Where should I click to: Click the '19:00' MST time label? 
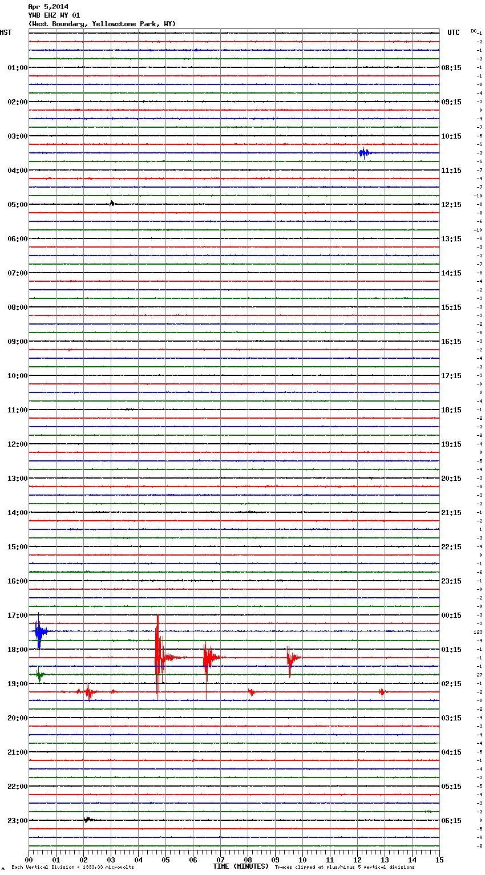[x=17, y=684]
